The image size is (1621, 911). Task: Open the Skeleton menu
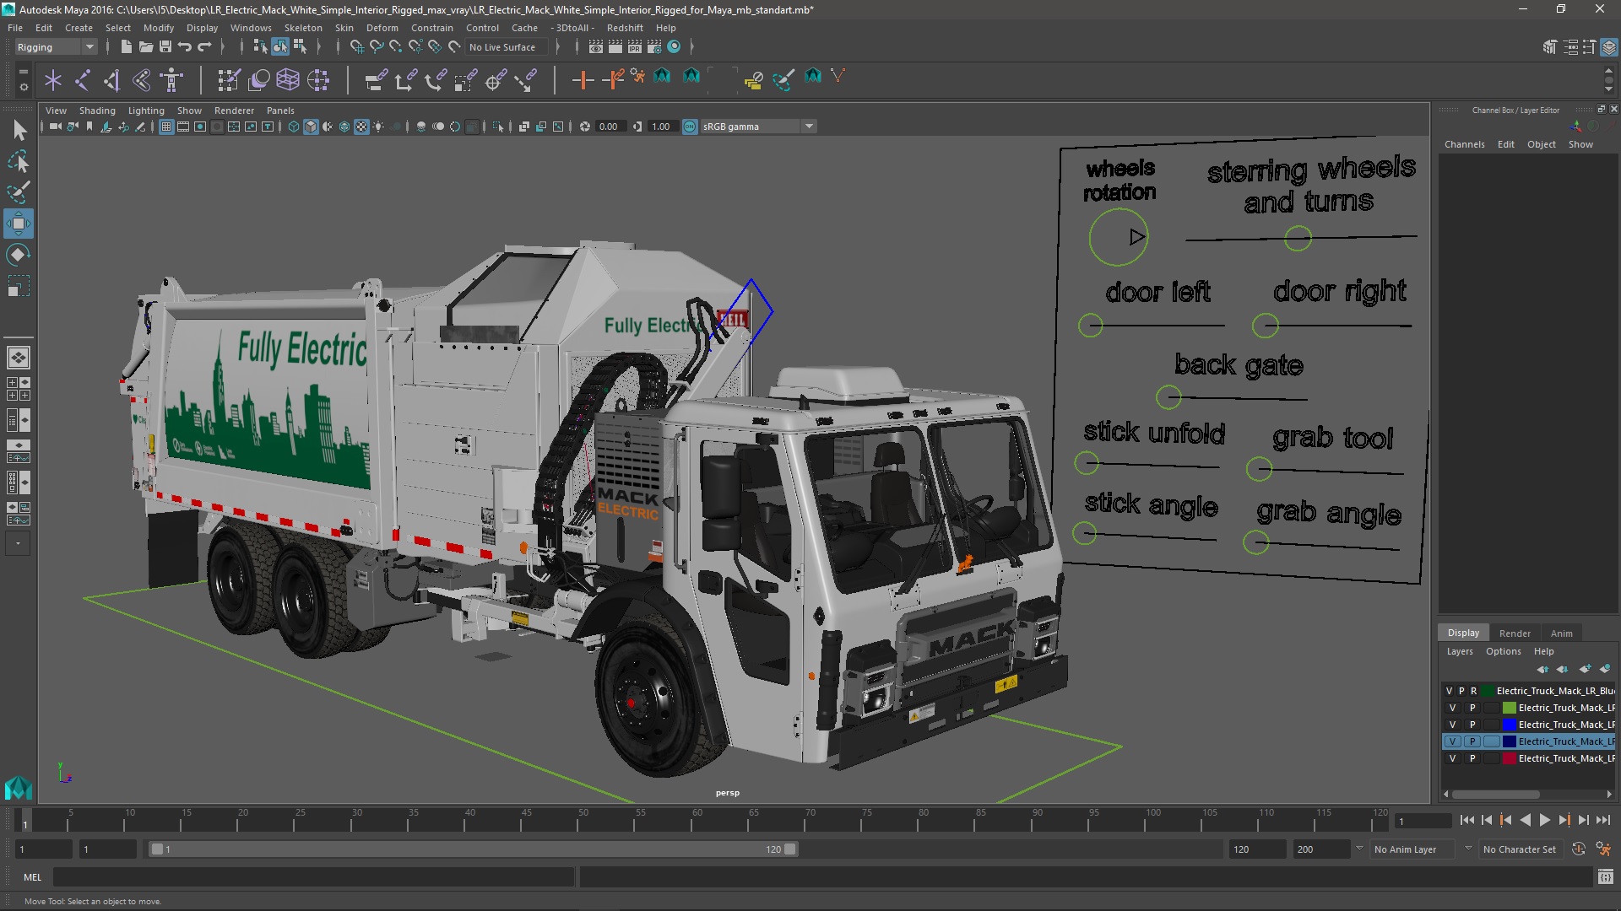(x=303, y=28)
